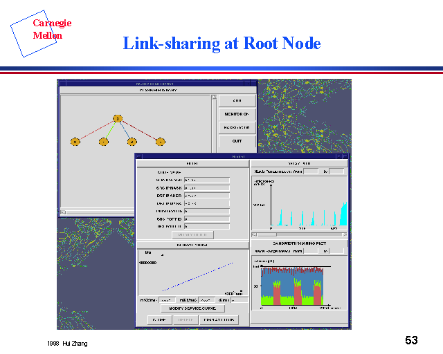The width and height of the screenshot is (443, 354).
Task: Select the second leaf node on green link
Action: click(x=103, y=142)
